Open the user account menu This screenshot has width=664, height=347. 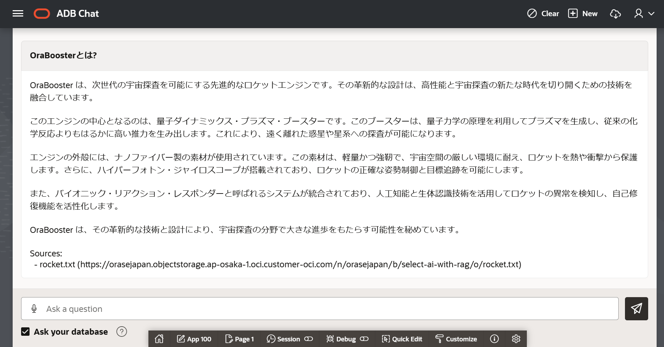(644, 14)
